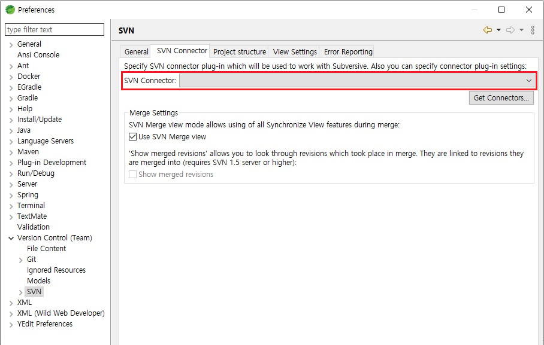Expand the SVN tree node
Image resolution: width=544 pixels, height=345 pixels.
point(21,292)
